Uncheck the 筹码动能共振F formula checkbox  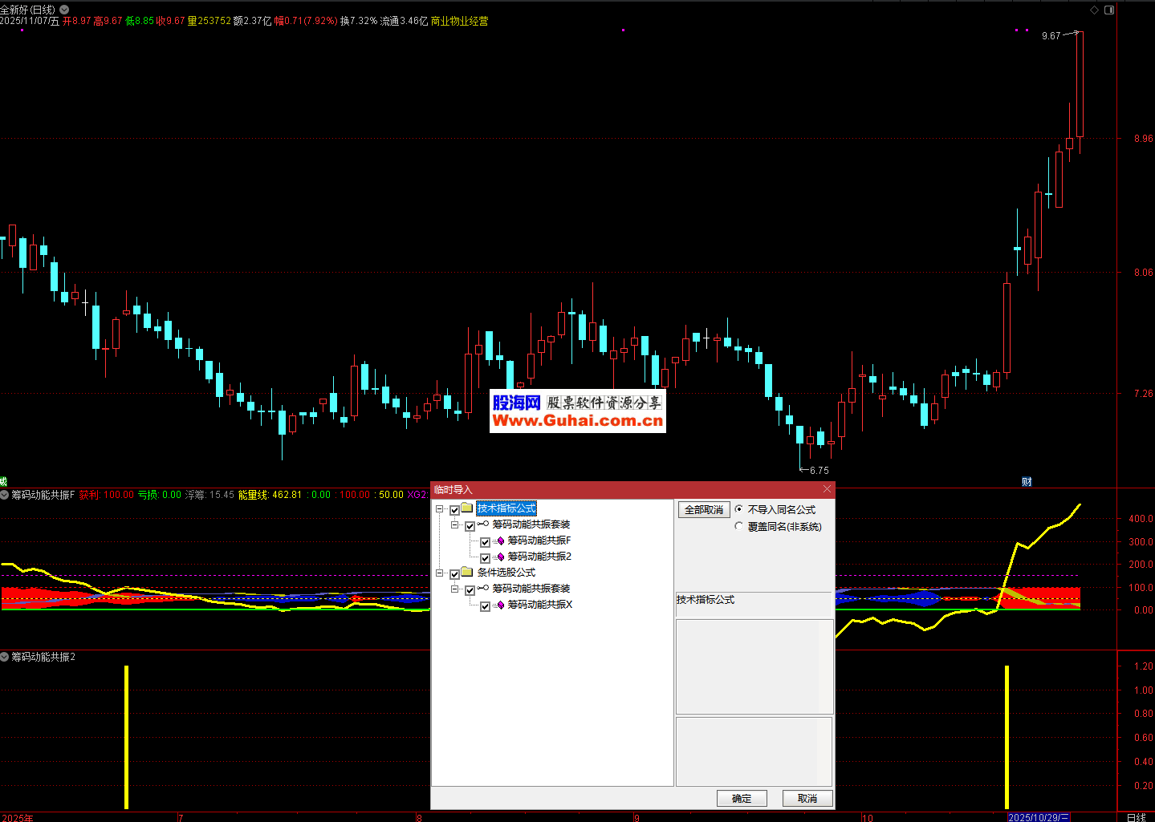tap(485, 542)
